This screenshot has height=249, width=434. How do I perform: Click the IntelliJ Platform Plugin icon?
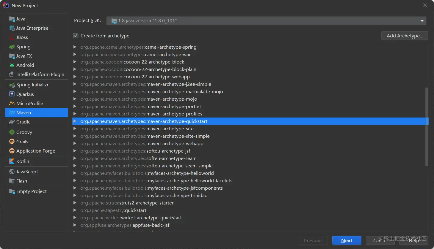[x=12, y=74]
